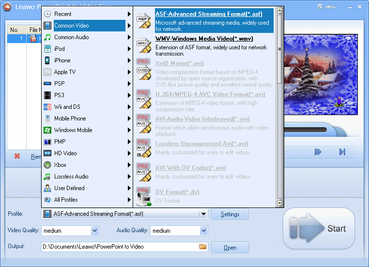Expand the HD Video submenu arrow

click(x=129, y=153)
